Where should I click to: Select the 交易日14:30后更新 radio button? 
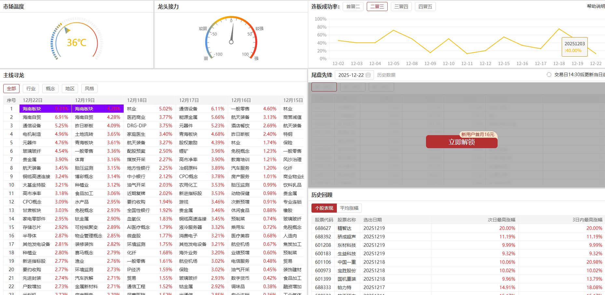pos(549,75)
